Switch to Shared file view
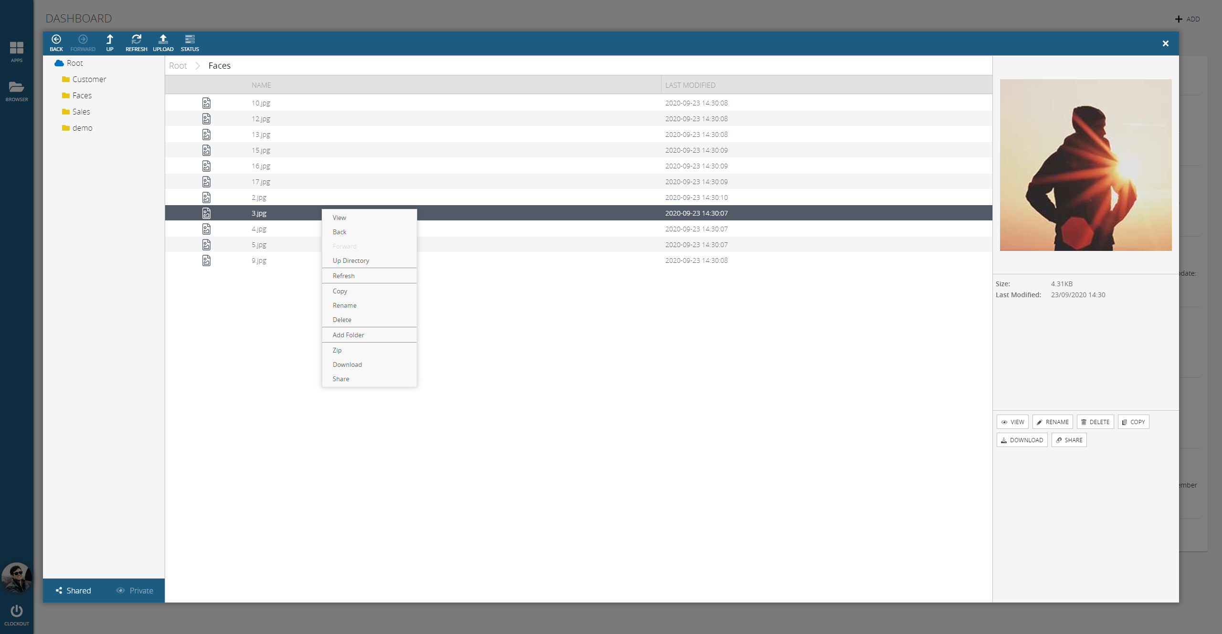Image resolution: width=1222 pixels, height=634 pixels. pos(73,591)
